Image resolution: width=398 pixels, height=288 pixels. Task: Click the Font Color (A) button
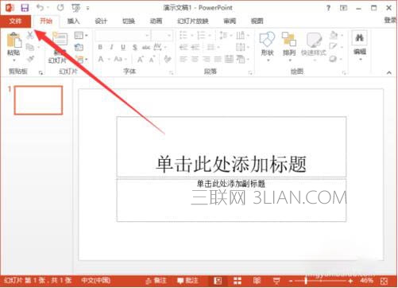pyautogui.click(x=101, y=59)
